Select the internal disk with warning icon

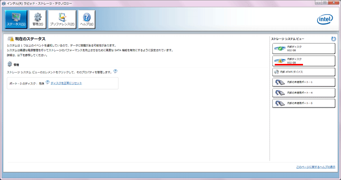303,61
